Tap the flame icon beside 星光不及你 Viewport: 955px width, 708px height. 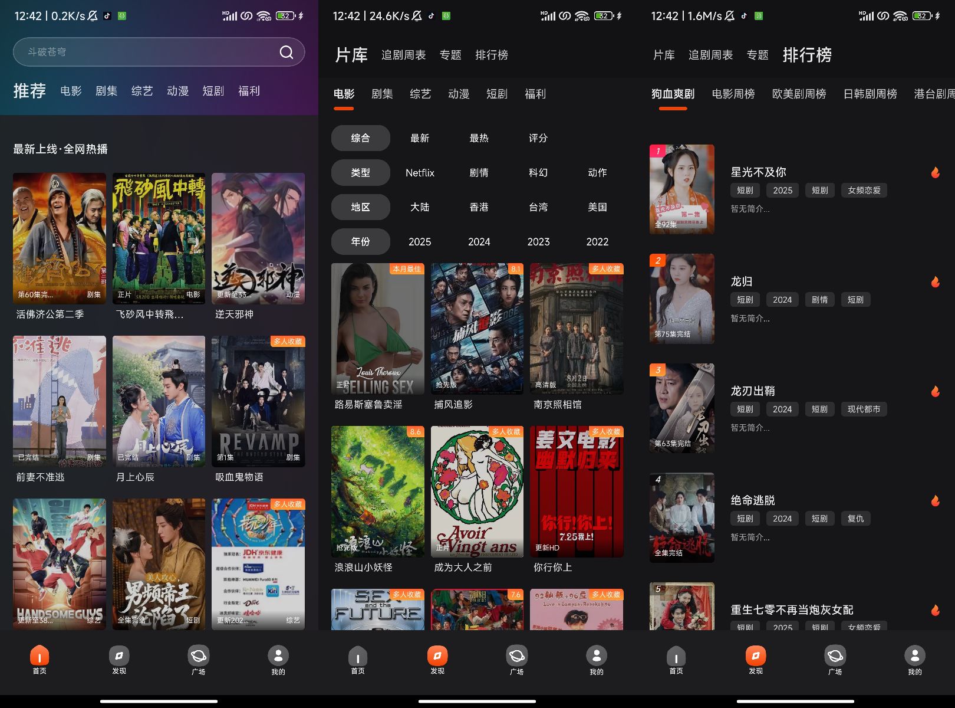coord(935,172)
